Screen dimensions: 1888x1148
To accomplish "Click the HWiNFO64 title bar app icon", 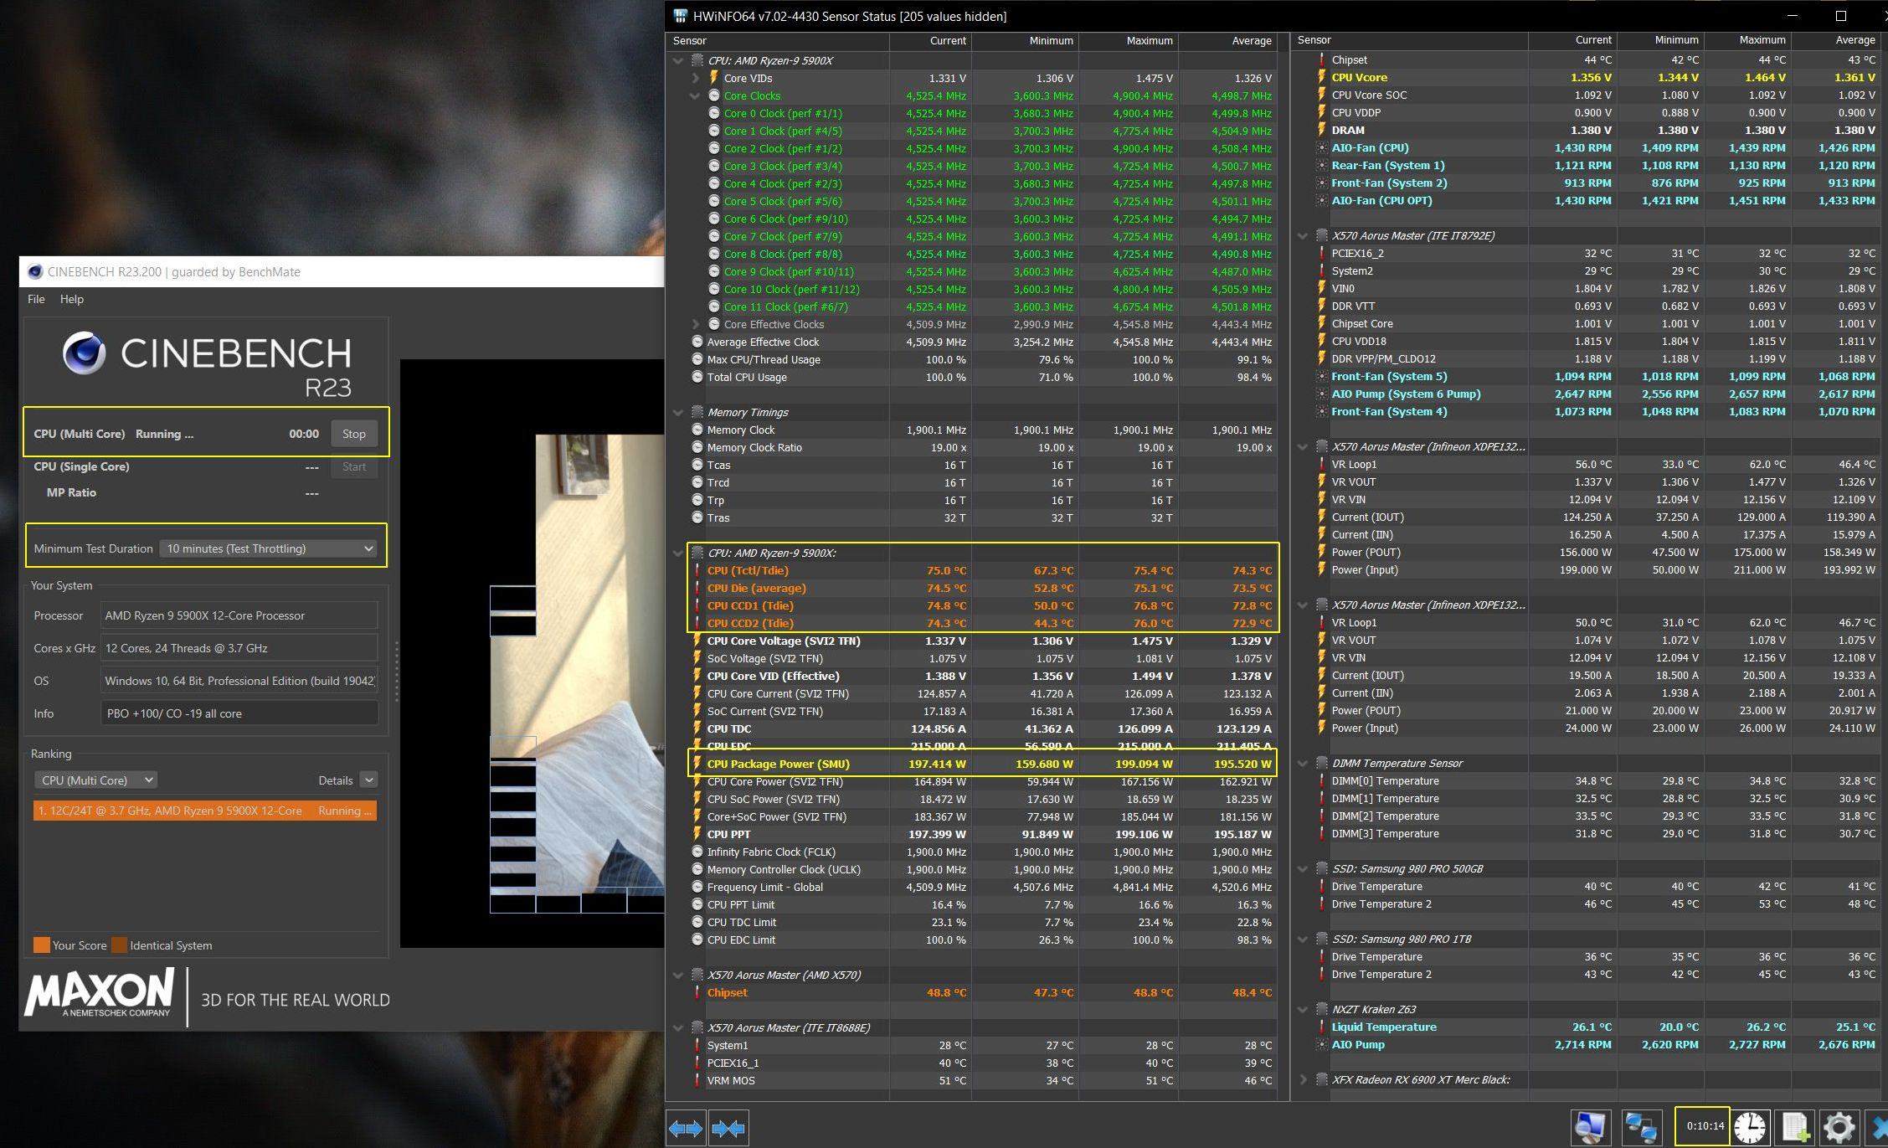I will point(681,16).
